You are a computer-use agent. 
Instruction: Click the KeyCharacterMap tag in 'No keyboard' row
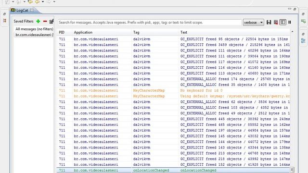tap(149, 90)
